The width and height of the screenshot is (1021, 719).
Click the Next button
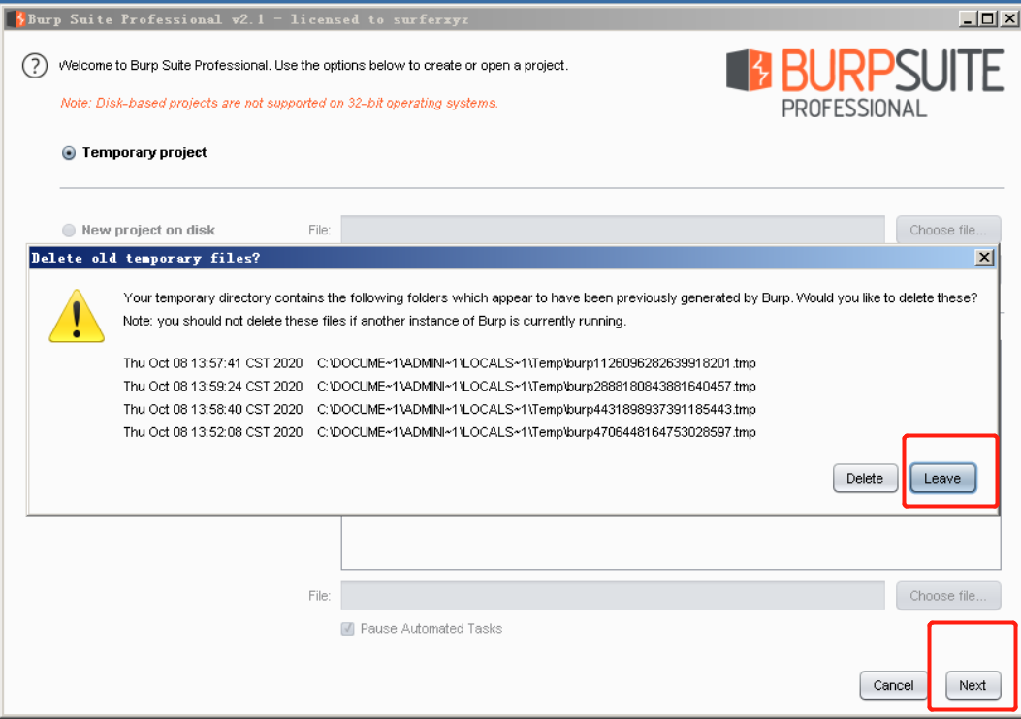[x=973, y=685]
